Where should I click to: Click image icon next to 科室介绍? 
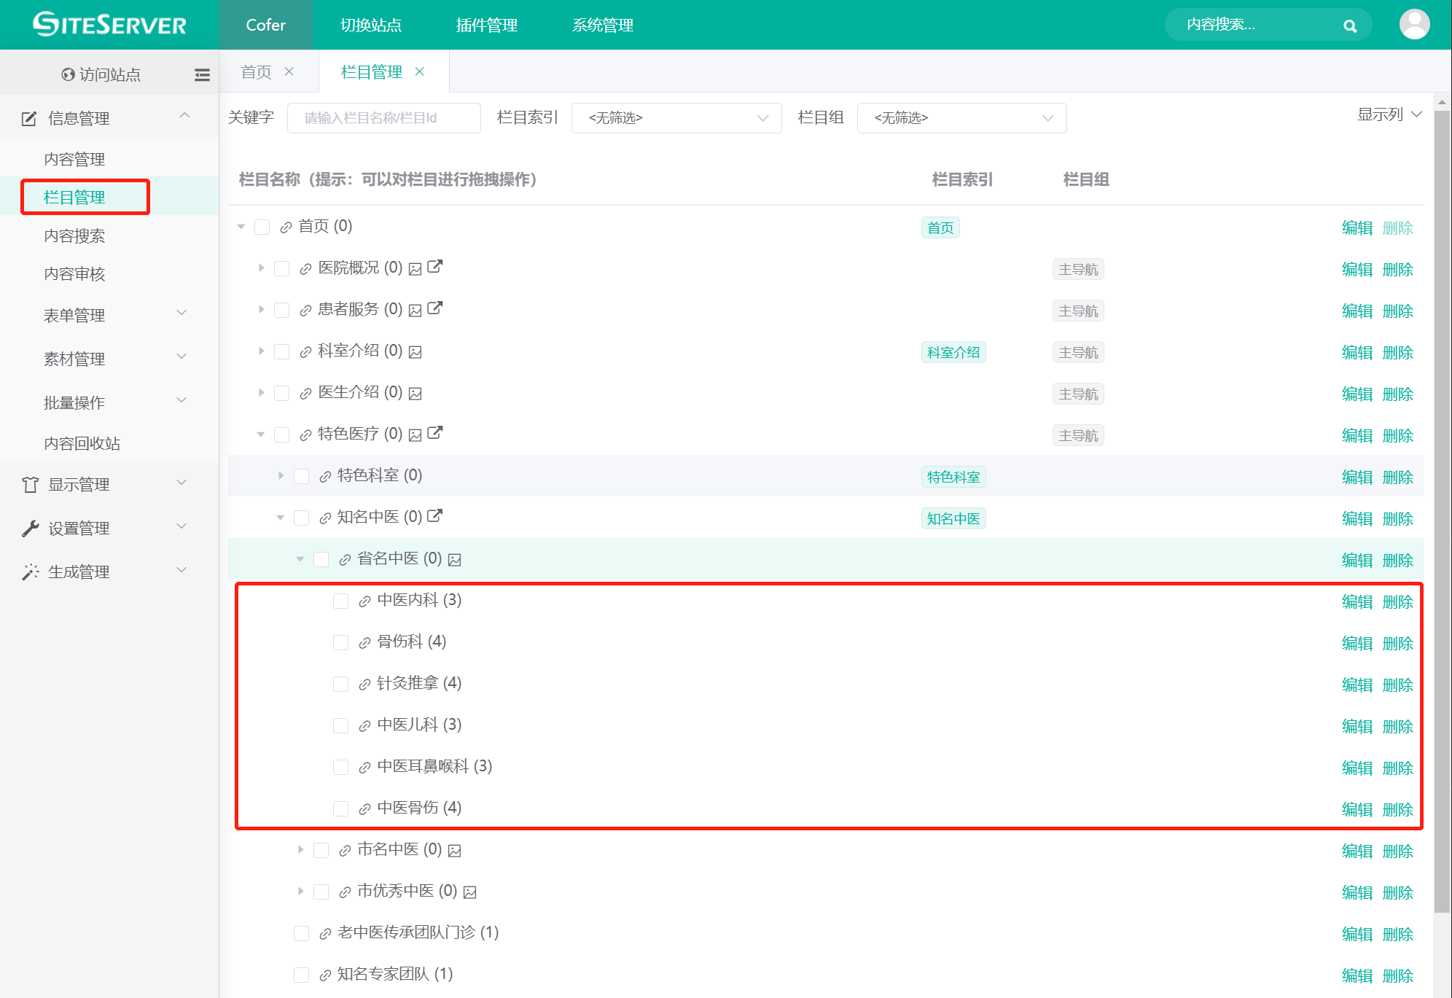pyautogui.click(x=415, y=352)
